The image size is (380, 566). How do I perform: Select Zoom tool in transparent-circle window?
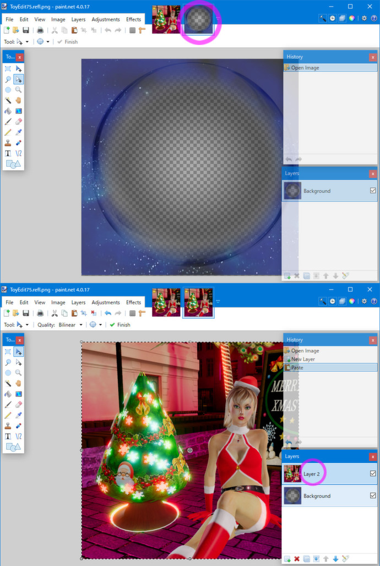(x=18, y=90)
